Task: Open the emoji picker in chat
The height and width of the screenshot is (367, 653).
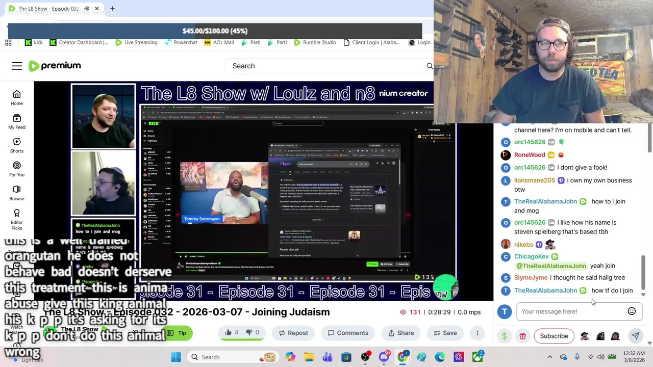Action: tap(632, 311)
